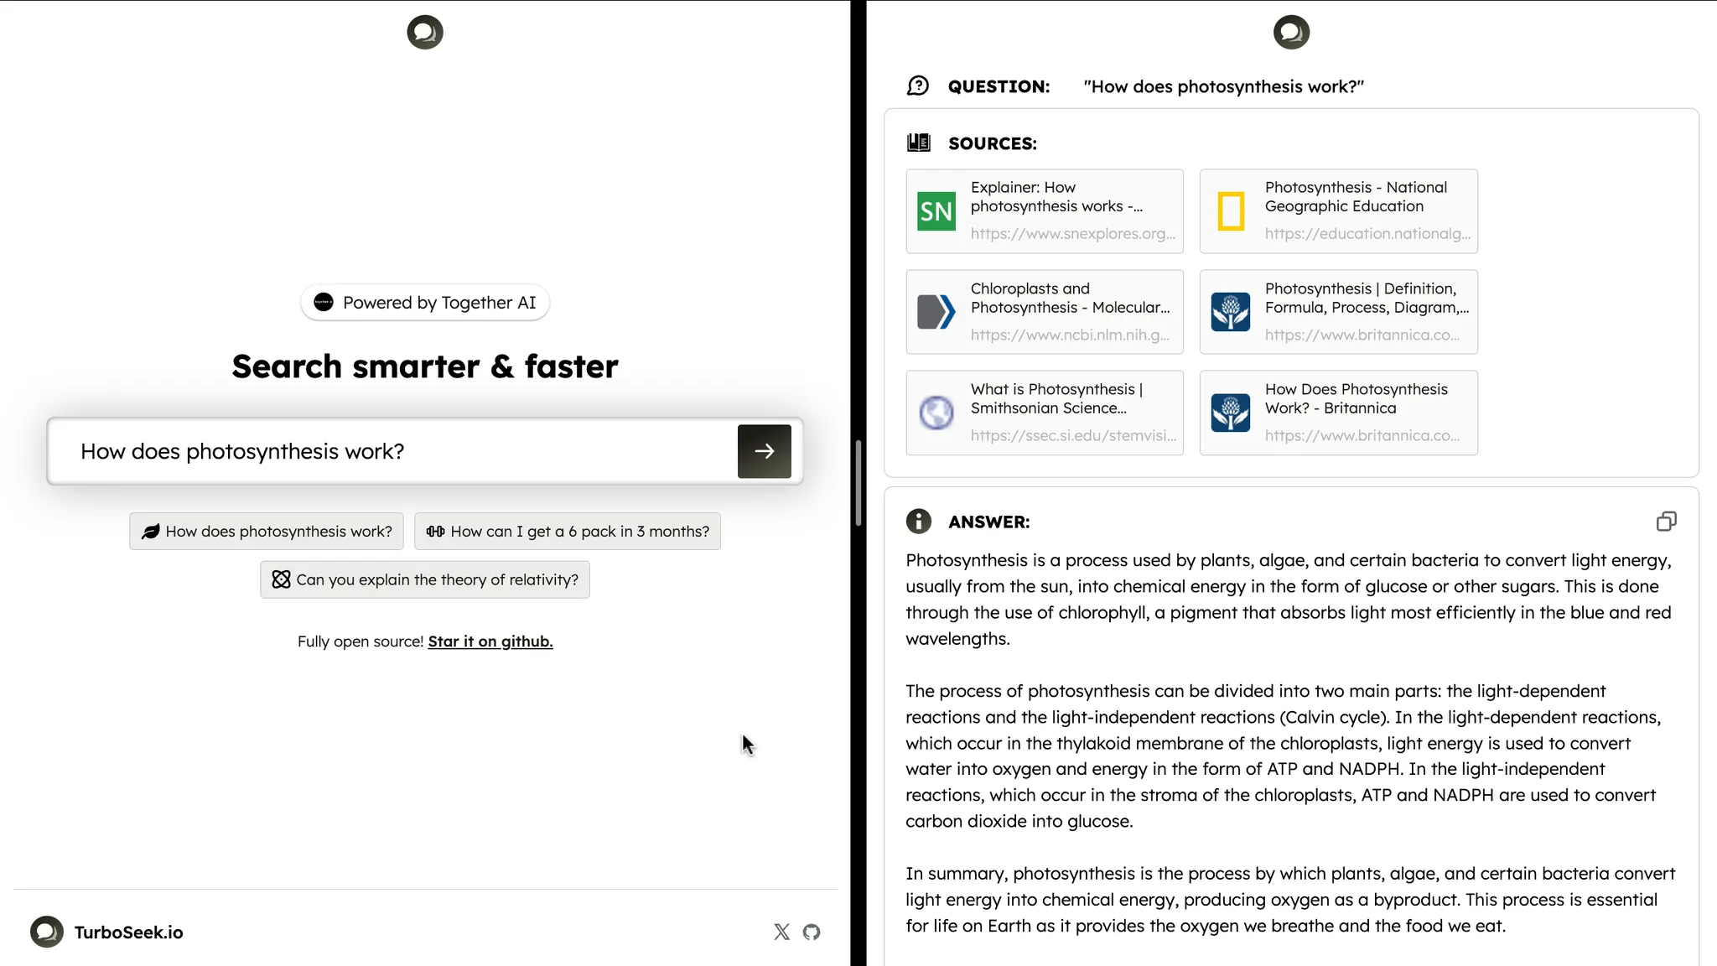Click the leaf icon in the photosynthesis suggestion

151,532
